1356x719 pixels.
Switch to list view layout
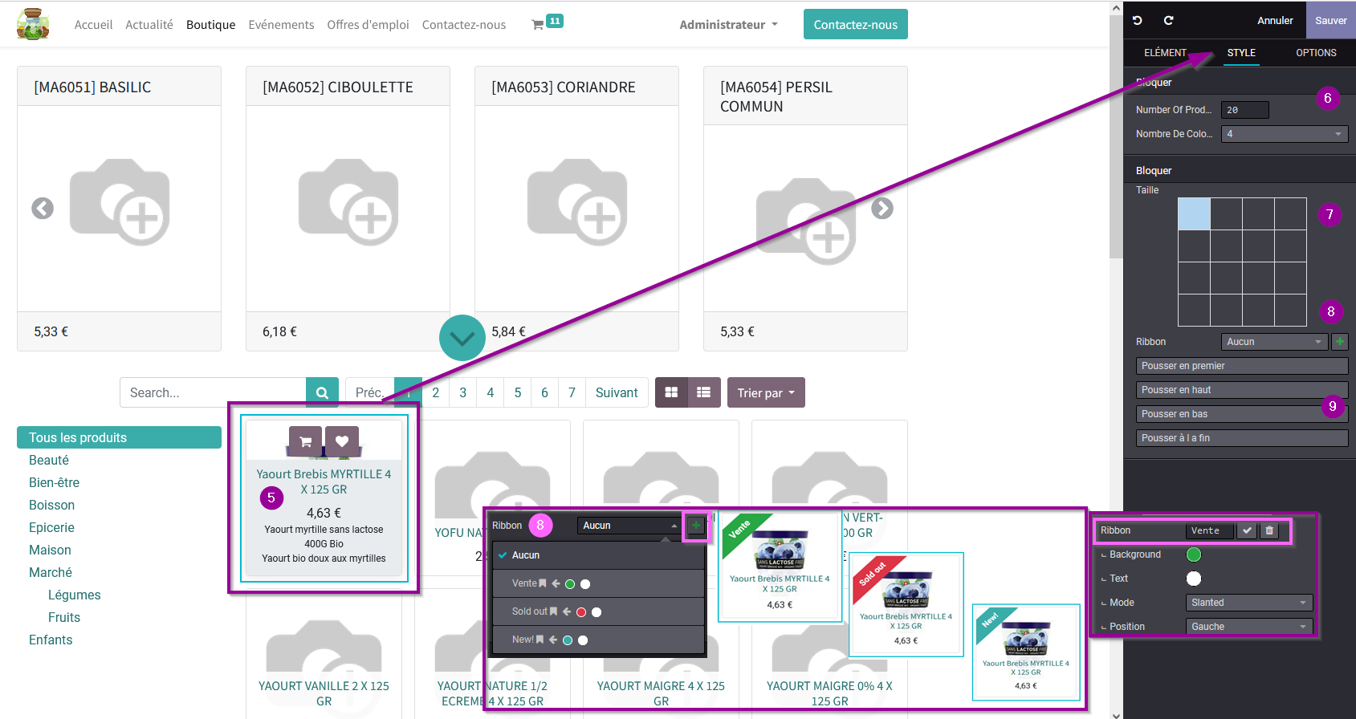(704, 392)
